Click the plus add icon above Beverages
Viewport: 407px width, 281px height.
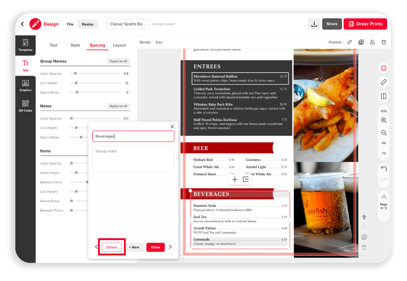(235, 180)
